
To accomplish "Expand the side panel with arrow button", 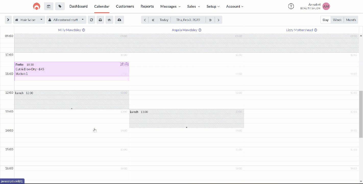I will click(8, 20).
